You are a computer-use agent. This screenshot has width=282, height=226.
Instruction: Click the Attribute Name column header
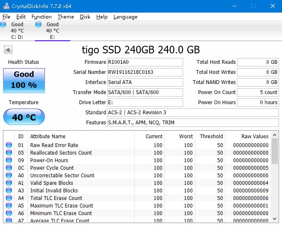tap(81, 137)
